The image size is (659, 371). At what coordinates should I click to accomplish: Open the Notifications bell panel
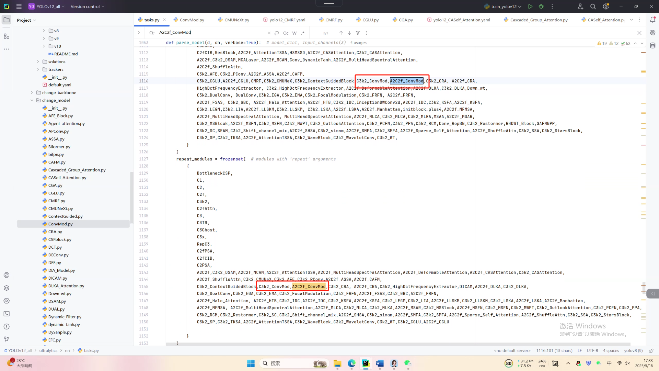click(652, 20)
